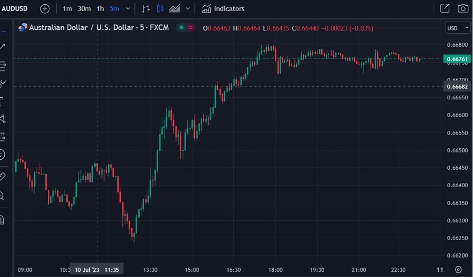
Task: Click the change value −0.00023 (−0.03%)
Action: [347, 28]
